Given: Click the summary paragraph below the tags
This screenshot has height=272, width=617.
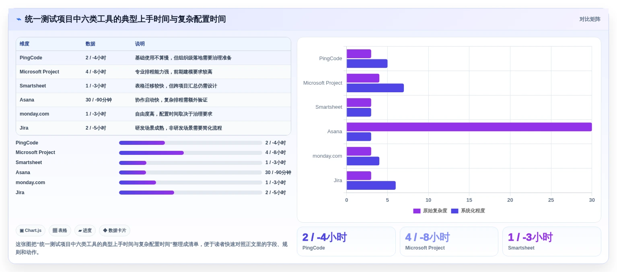Looking at the screenshot, I should (x=152, y=248).
